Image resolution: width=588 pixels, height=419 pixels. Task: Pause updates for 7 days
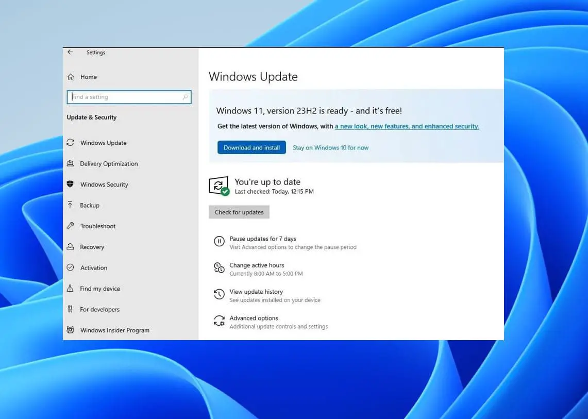[263, 239]
